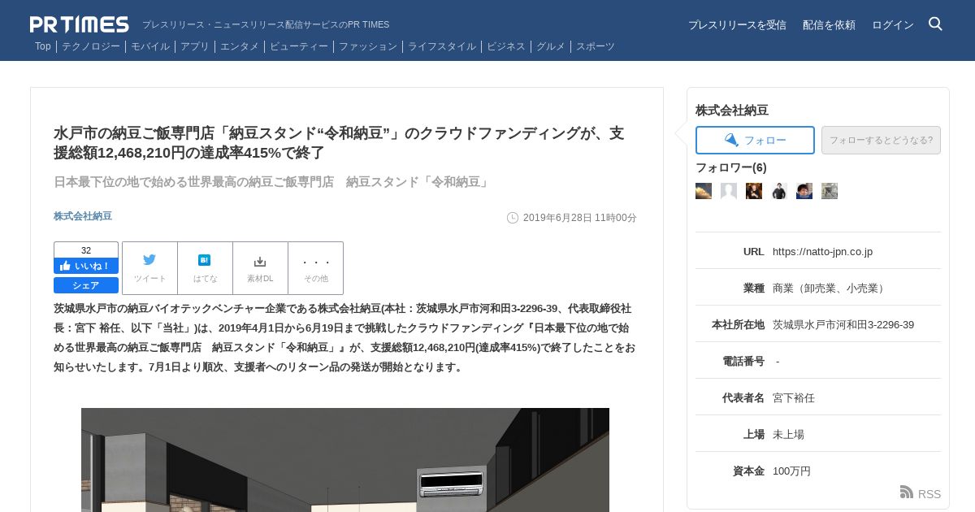The image size is (975, 512).
Task: Click the 未上場 listing value
Action: [x=788, y=435]
